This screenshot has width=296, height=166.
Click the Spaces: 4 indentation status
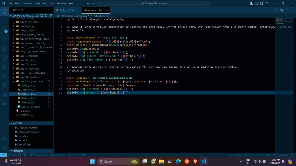(249, 155)
